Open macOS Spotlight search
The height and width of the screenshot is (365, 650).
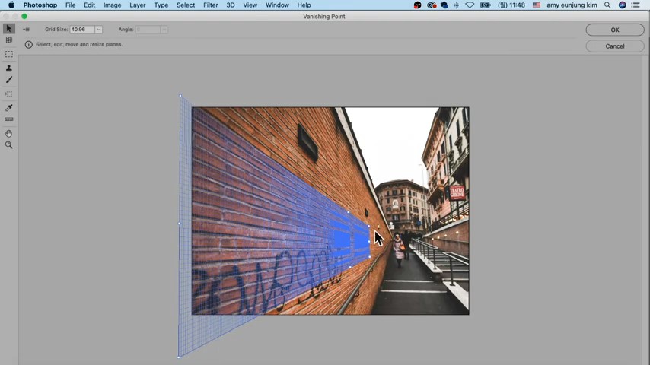coord(607,5)
